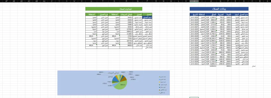
Task: Select the date cell 16-3-2029
Action: pos(194,34)
